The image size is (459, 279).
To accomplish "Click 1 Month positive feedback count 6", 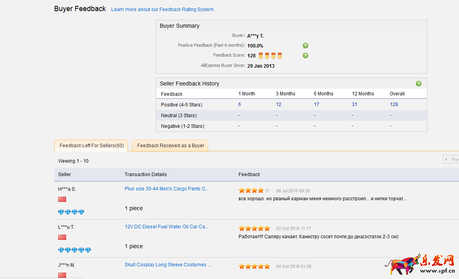I will click(x=239, y=104).
